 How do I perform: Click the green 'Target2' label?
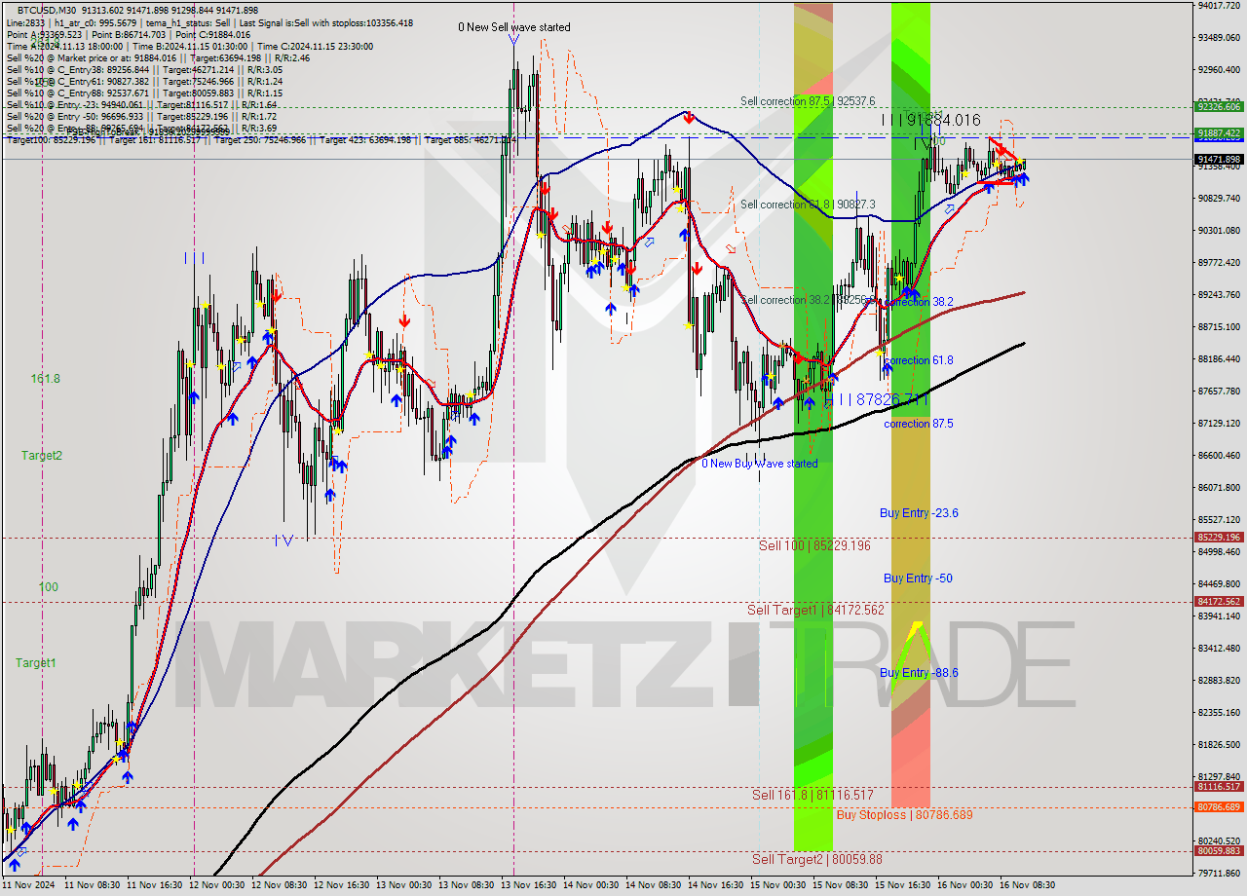click(x=42, y=455)
